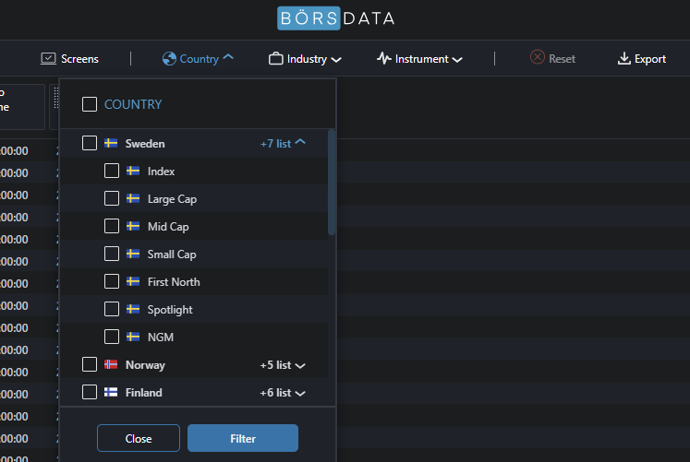Check the First North list checkbox
Screen dimensions: 690x462
click(x=112, y=282)
